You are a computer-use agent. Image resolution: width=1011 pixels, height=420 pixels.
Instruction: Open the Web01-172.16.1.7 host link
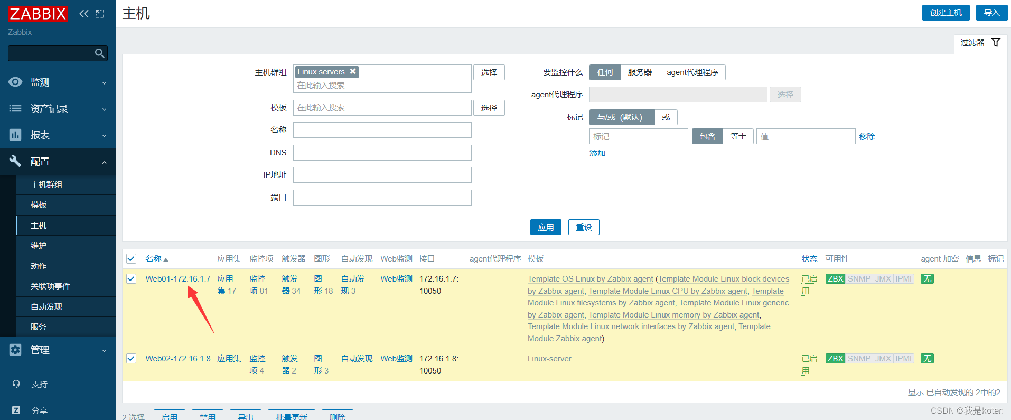(178, 279)
